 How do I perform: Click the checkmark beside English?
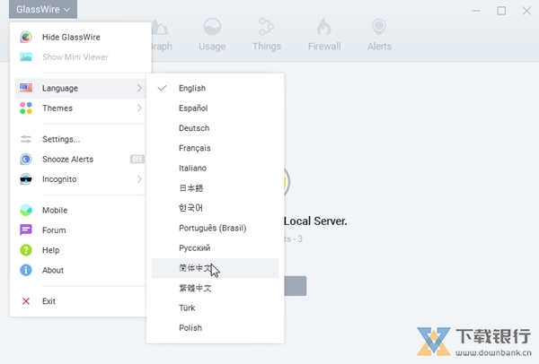[x=162, y=88]
